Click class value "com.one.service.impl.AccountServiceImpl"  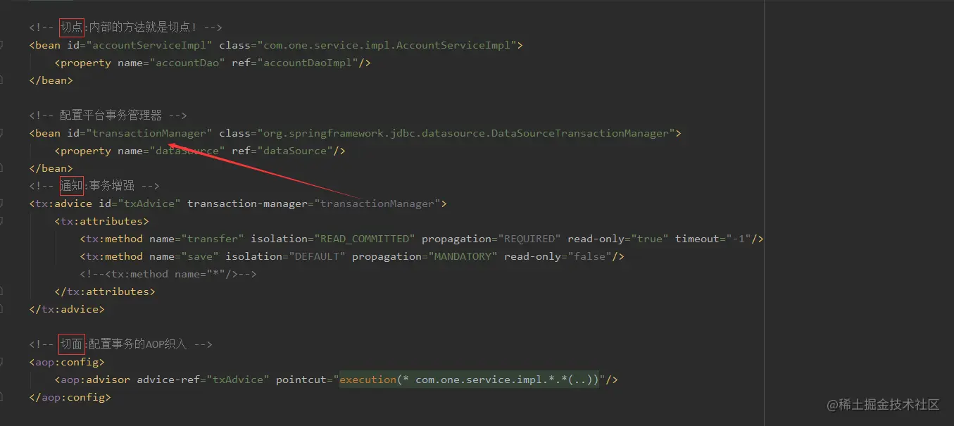pos(387,45)
